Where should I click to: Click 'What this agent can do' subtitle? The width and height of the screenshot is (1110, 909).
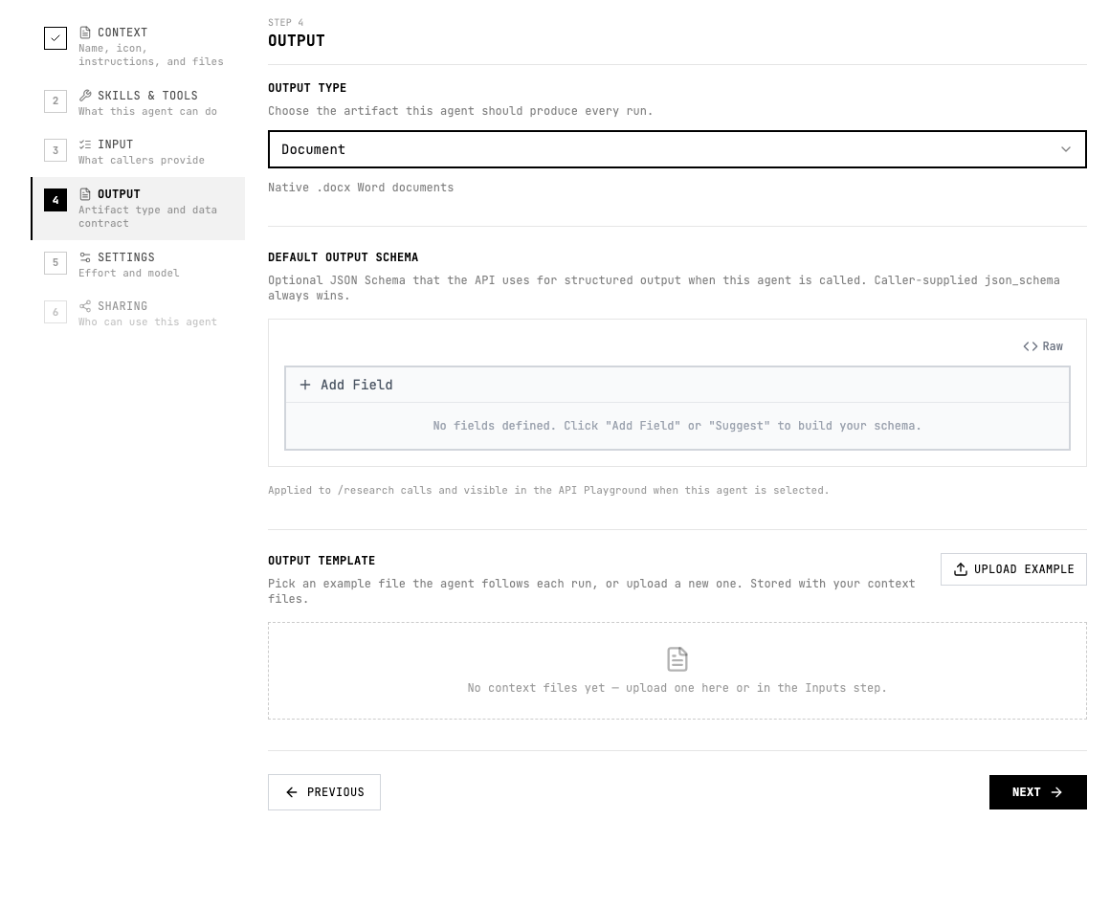[x=147, y=111]
